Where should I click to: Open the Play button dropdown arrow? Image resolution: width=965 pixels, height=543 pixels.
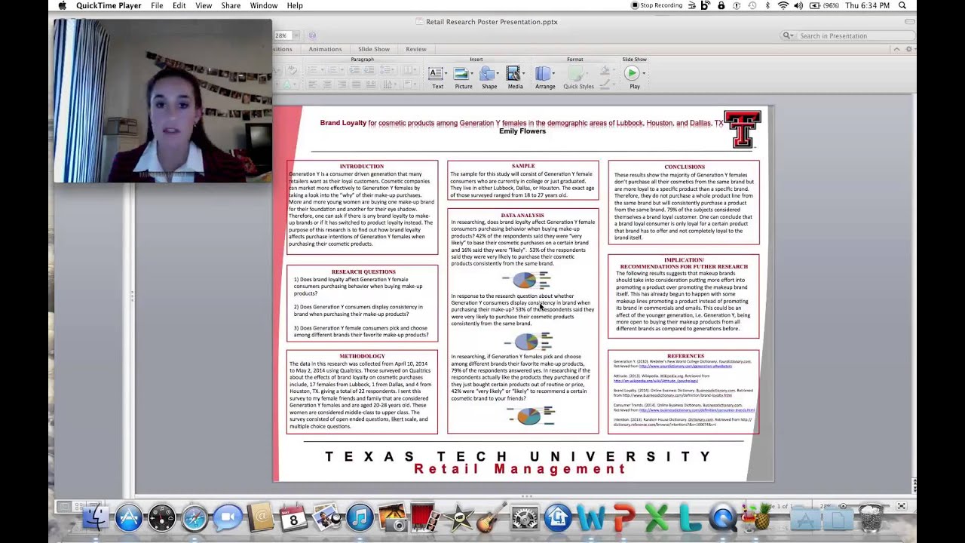point(644,74)
